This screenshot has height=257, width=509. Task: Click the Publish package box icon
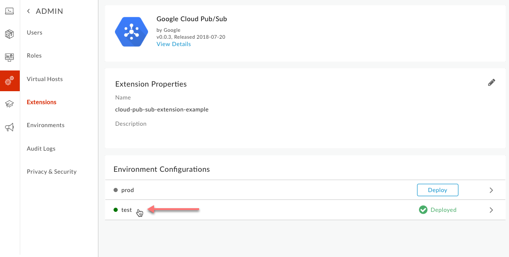[x=9, y=34]
